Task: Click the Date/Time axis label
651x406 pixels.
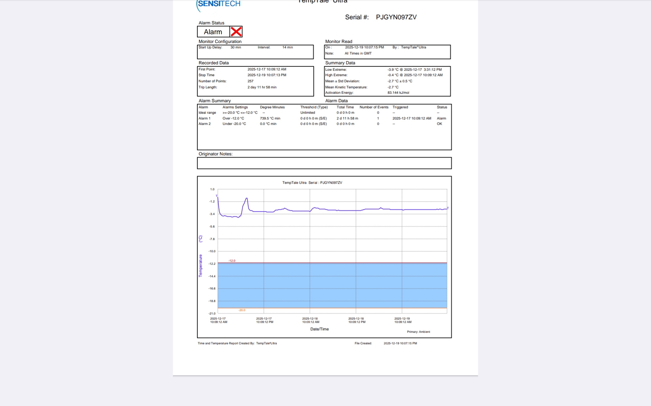Action: [x=319, y=329]
